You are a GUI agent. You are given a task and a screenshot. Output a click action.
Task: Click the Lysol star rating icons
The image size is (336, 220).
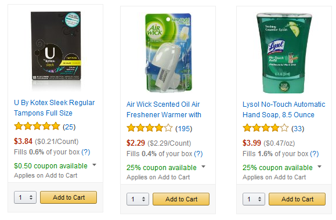[x=266, y=128]
